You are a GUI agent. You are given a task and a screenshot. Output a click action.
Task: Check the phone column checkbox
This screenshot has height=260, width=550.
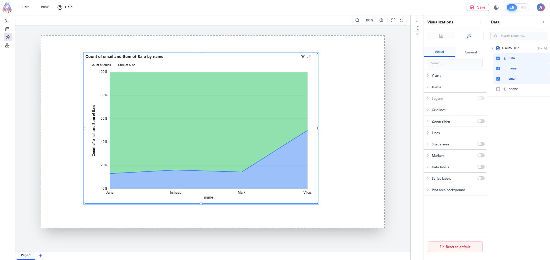pos(498,89)
